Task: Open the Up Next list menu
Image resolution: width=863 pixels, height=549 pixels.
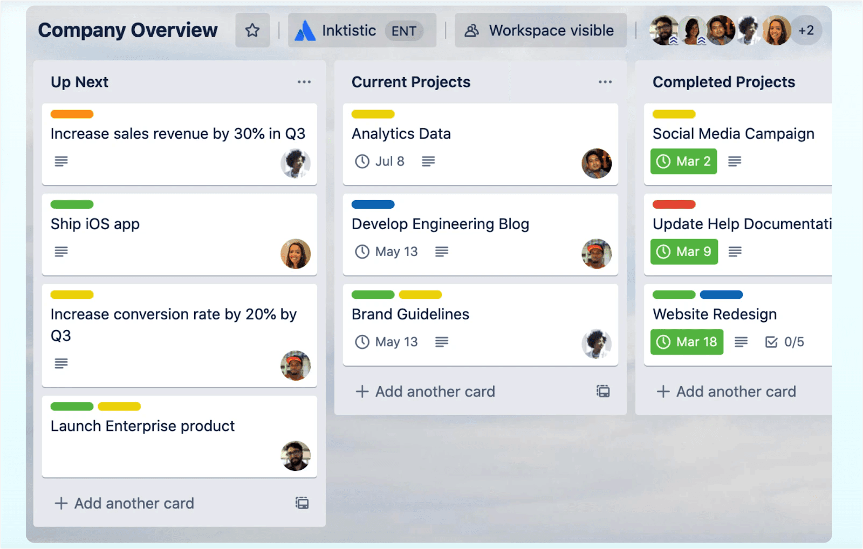Action: (x=304, y=82)
